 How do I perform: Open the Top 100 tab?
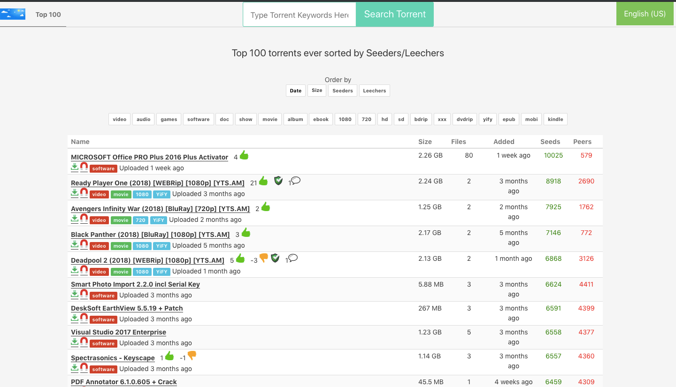[x=48, y=15]
